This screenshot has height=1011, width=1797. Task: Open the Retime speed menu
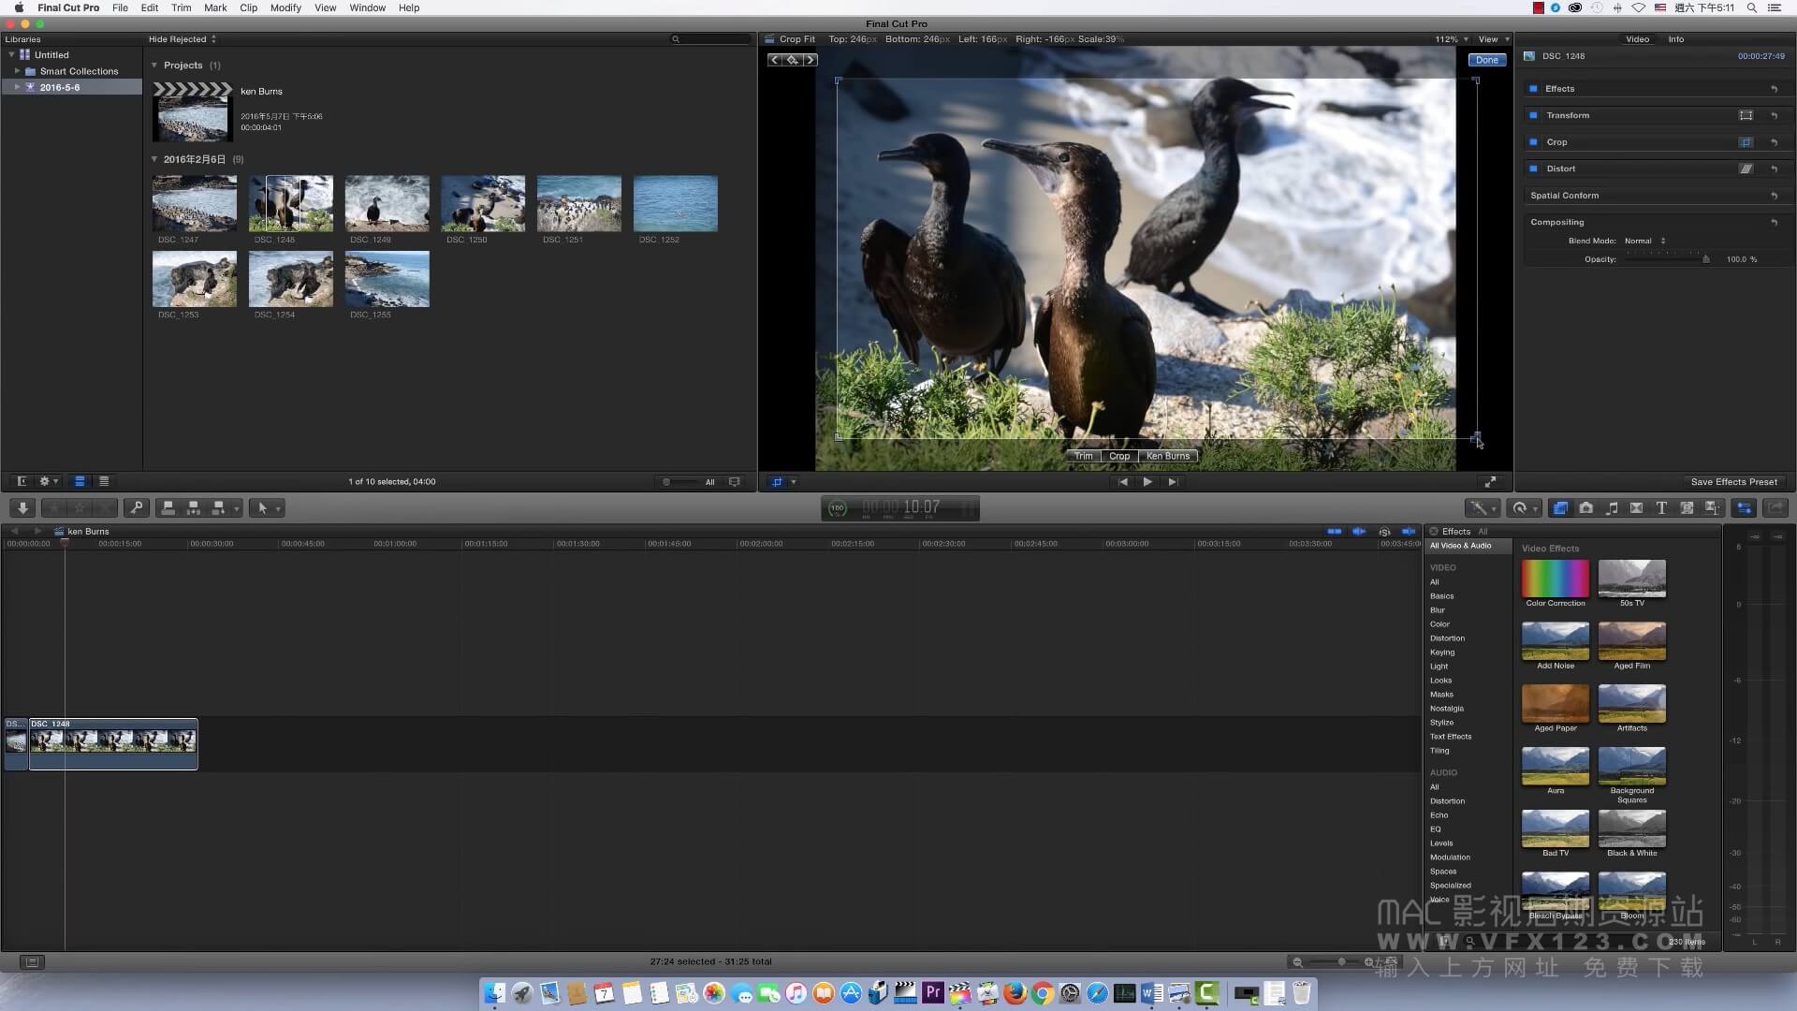tap(1524, 508)
